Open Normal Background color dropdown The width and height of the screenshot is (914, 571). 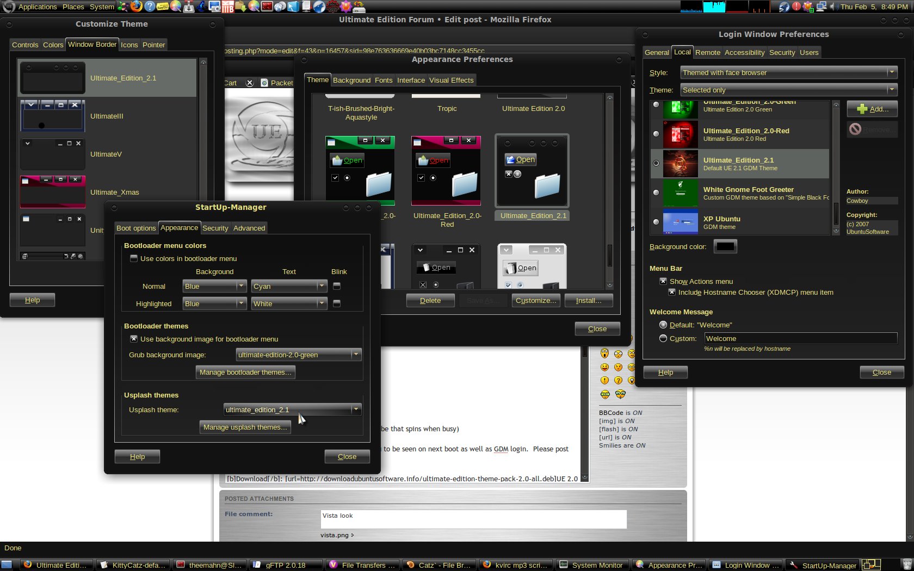tap(214, 286)
